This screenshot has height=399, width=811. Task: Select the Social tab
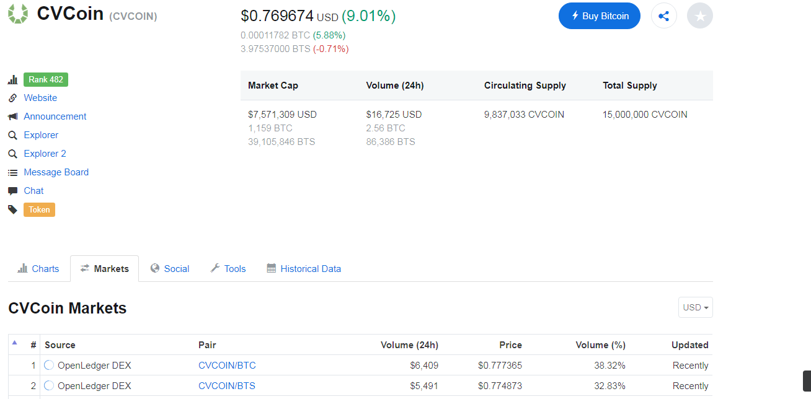(170, 269)
